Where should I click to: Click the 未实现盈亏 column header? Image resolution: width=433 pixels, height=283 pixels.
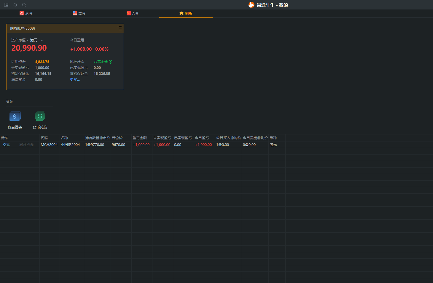pyautogui.click(x=162, y=138)
